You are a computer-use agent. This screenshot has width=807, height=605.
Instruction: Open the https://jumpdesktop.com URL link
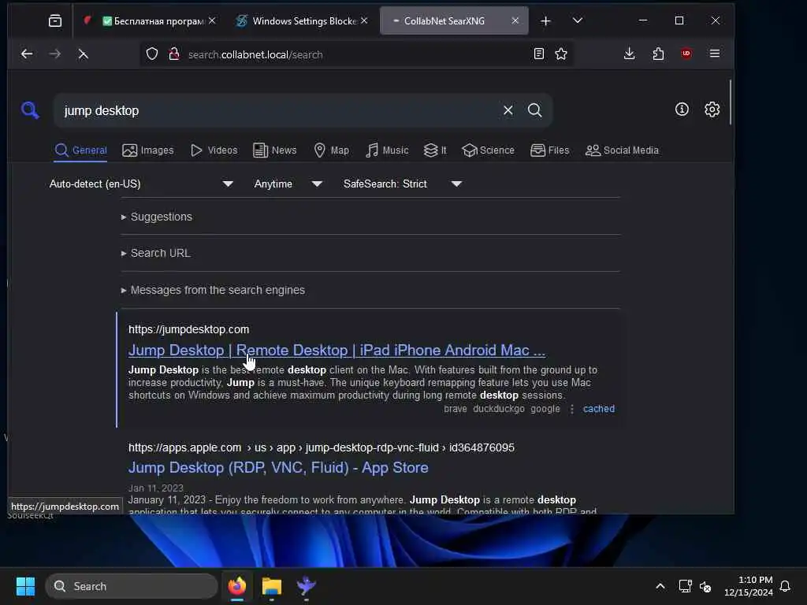(189, 329)
